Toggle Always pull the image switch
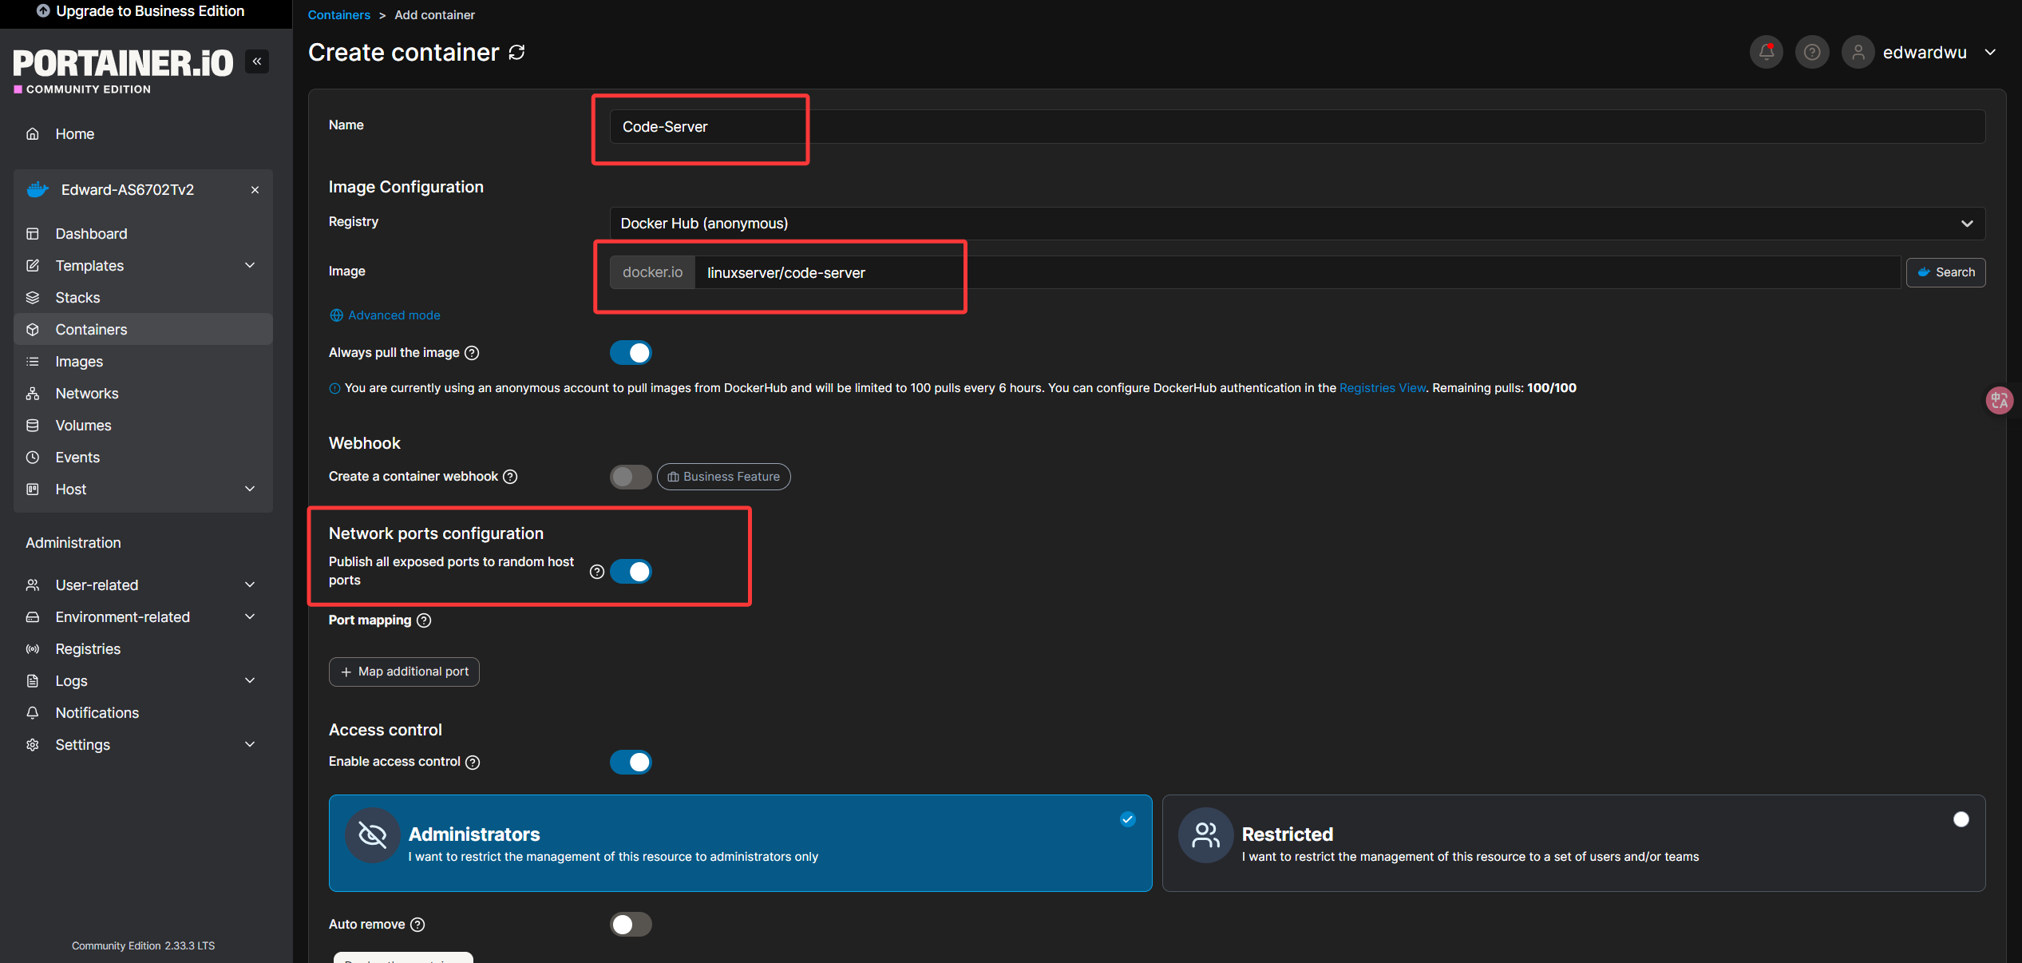The image size is (2022, 963). pyautogui.click(x=631, y=353)
